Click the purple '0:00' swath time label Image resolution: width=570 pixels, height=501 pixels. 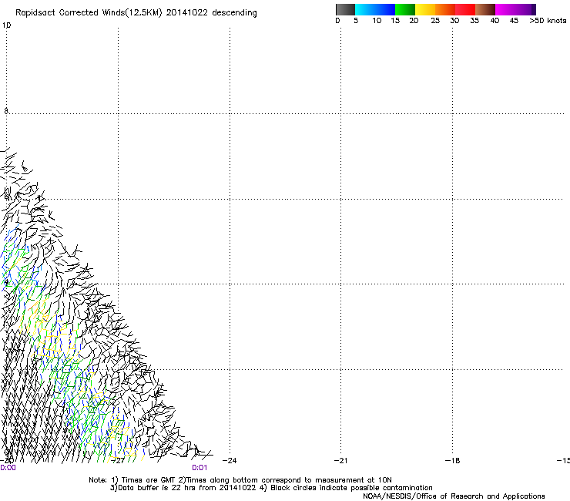pos(8,468)
